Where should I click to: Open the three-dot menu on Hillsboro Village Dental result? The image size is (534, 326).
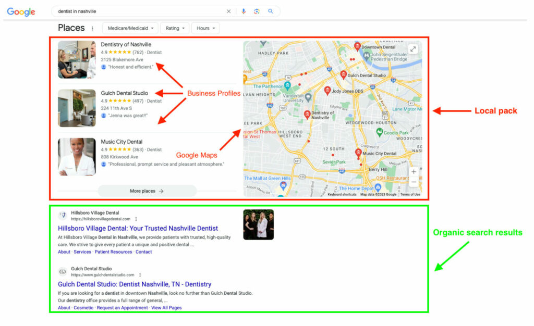click(x=136, y=219)
